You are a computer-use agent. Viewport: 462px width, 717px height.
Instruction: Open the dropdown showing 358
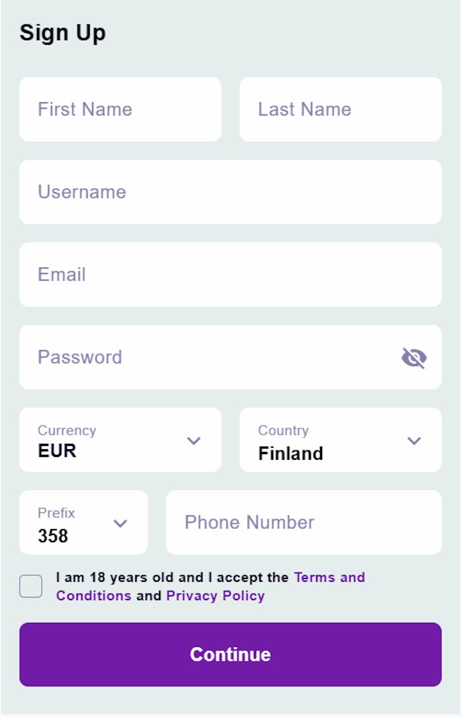coord(73,523)
